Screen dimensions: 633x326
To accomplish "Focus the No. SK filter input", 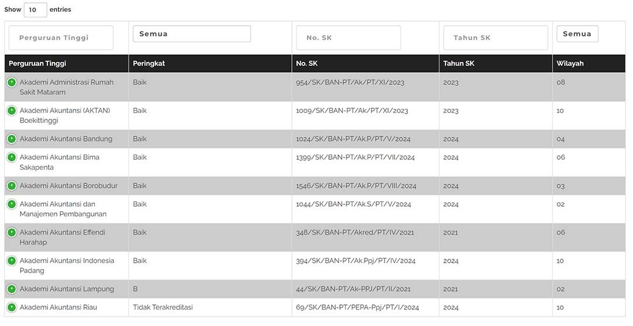I will (348, 37).
